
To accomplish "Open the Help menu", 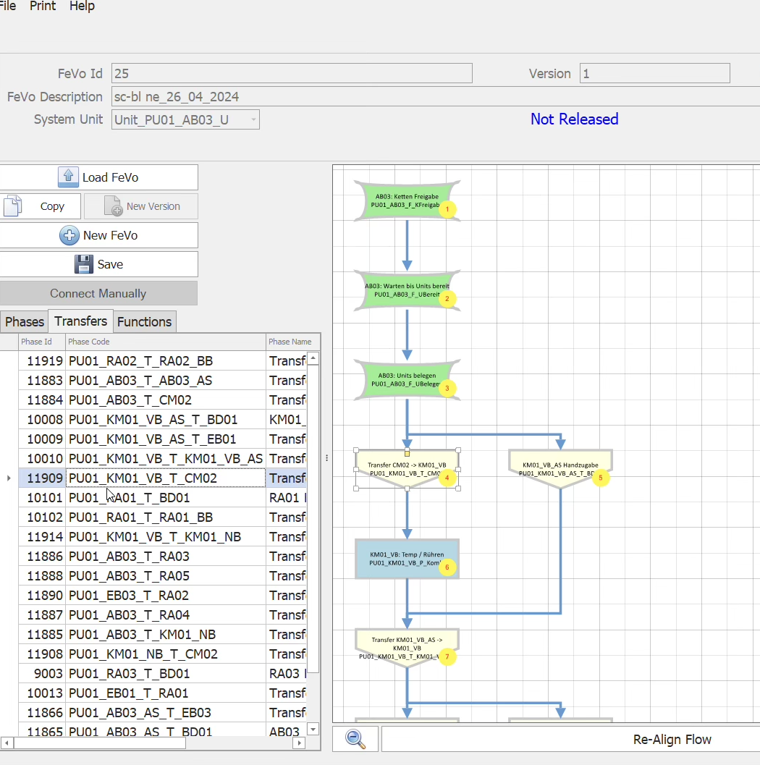I will (82, 6).
